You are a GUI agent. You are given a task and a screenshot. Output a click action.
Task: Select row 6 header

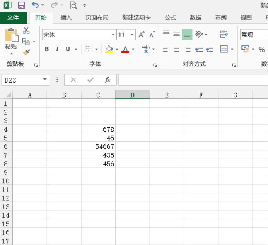click(6, 146)
